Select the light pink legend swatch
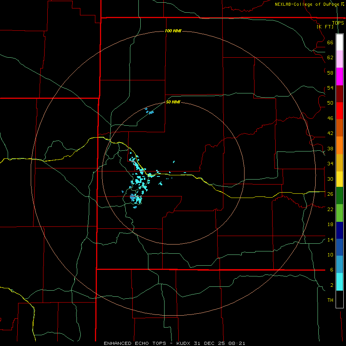Screen dimensions: 346x346 coord(339,59)
